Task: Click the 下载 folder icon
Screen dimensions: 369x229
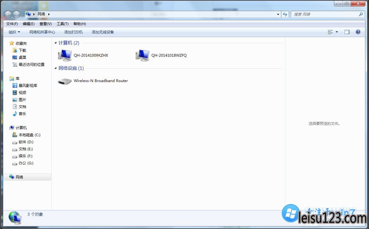Action: point(15,50)
